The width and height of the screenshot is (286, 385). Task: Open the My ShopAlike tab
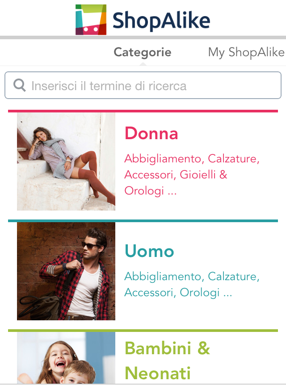click(x=246, y=52)
